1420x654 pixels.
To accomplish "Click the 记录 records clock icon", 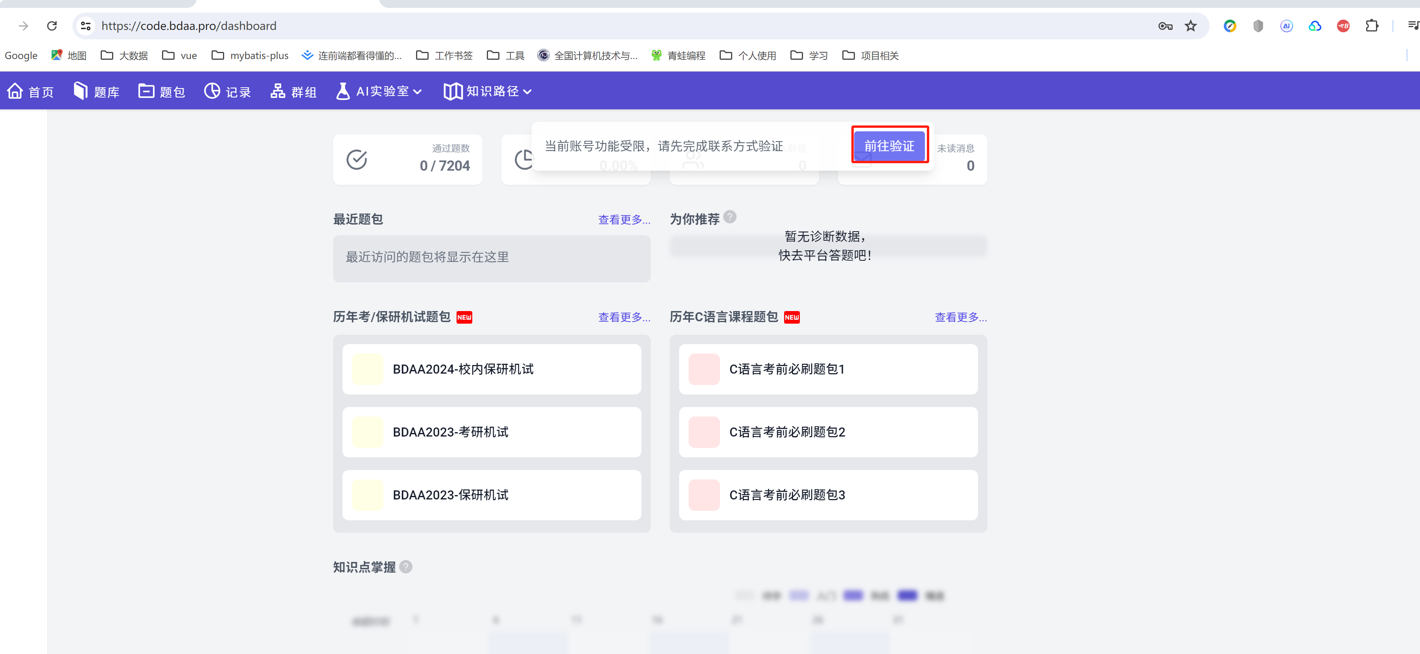I will [x=212, y=91].
